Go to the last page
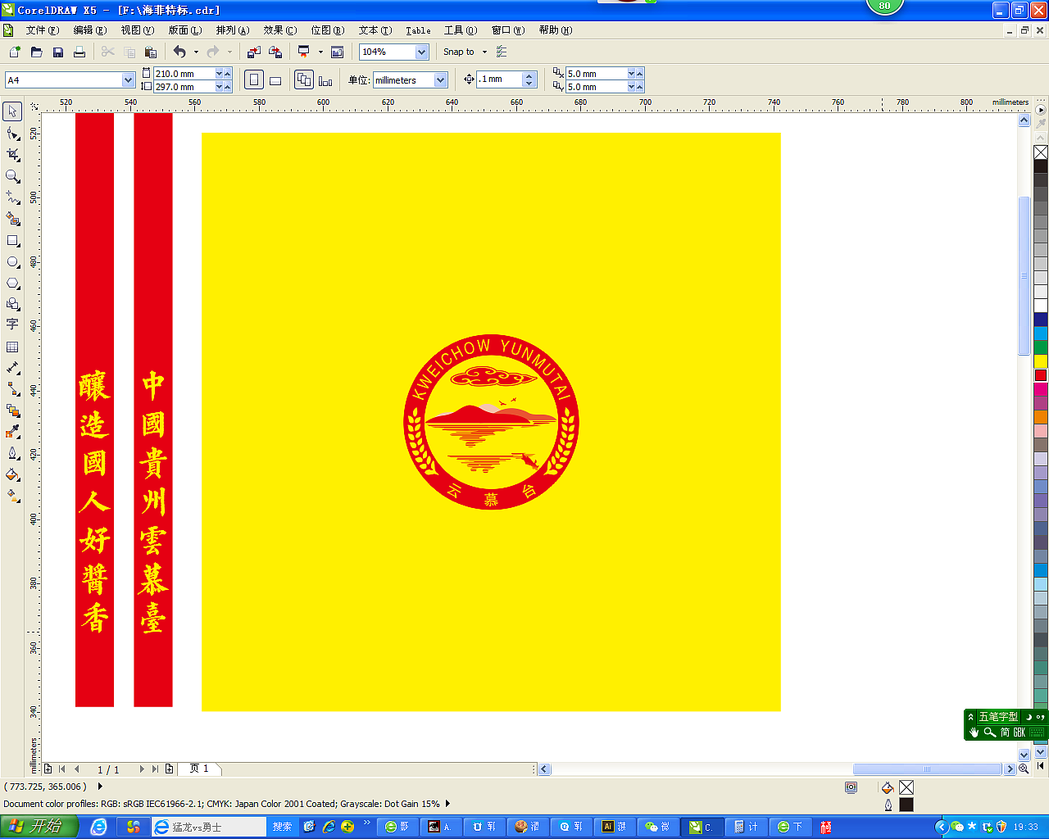The width and height of the screenshot is (1049, 839). pyautogui.click(x=155, y=769)
